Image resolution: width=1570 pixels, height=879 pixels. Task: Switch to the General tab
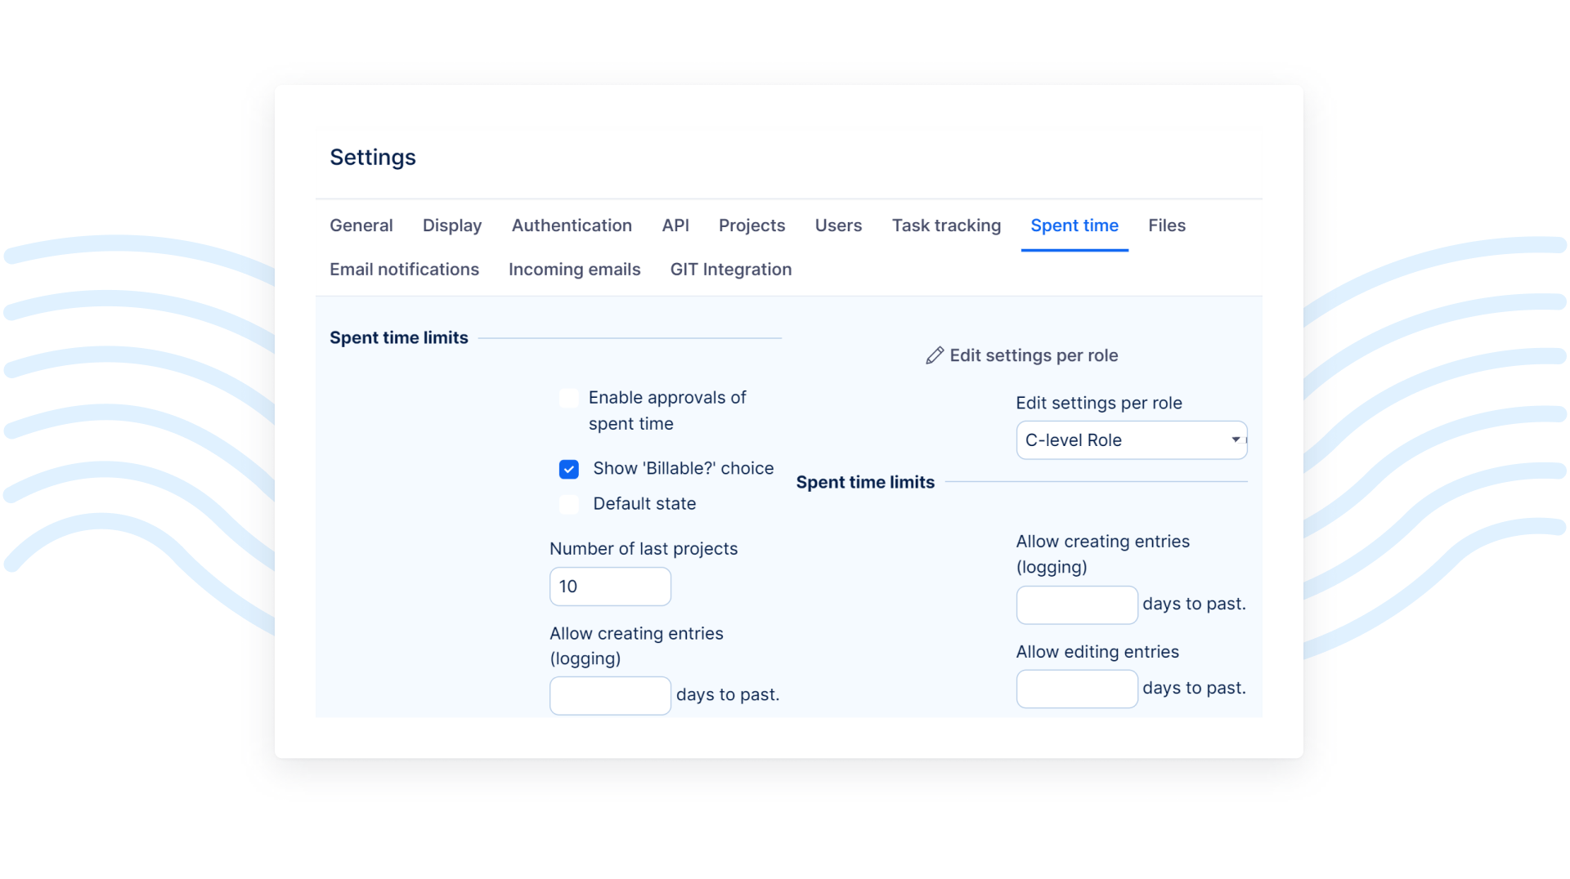(x=361, y=225)
